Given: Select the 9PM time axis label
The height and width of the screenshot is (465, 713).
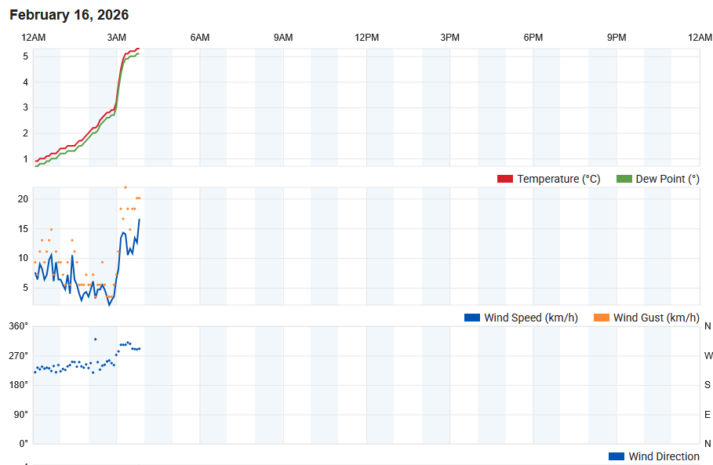Looking at the screenshot, I should [x=617, y=38].
